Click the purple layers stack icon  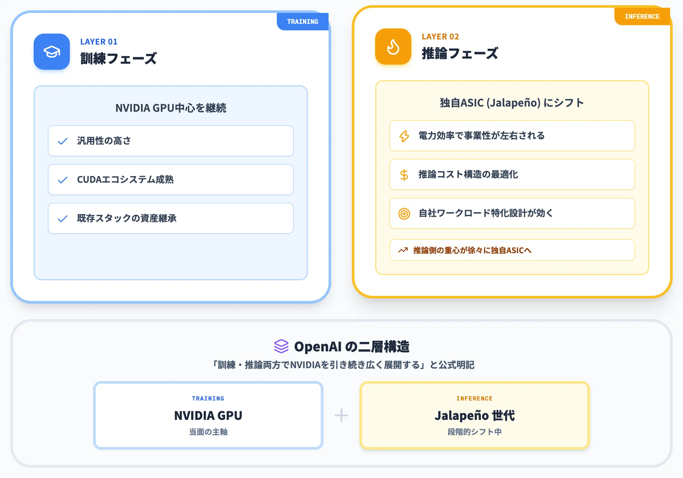[x=281, y=346]
